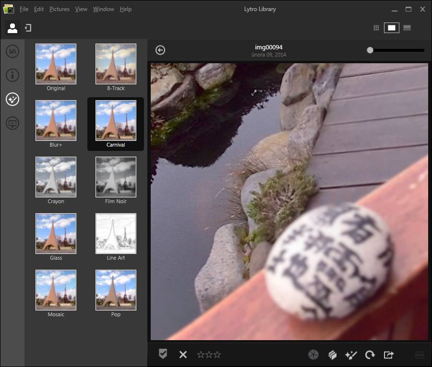The image size is (432, 367).
Task: Toggle the shield checkmark flag on the picture
Action: pos(163,354)
